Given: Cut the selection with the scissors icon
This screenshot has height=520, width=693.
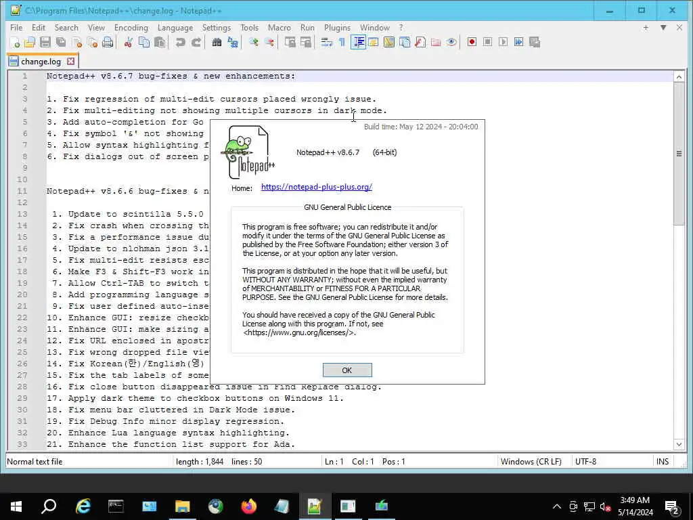Looking at the screenshot, I should [128, 42].
